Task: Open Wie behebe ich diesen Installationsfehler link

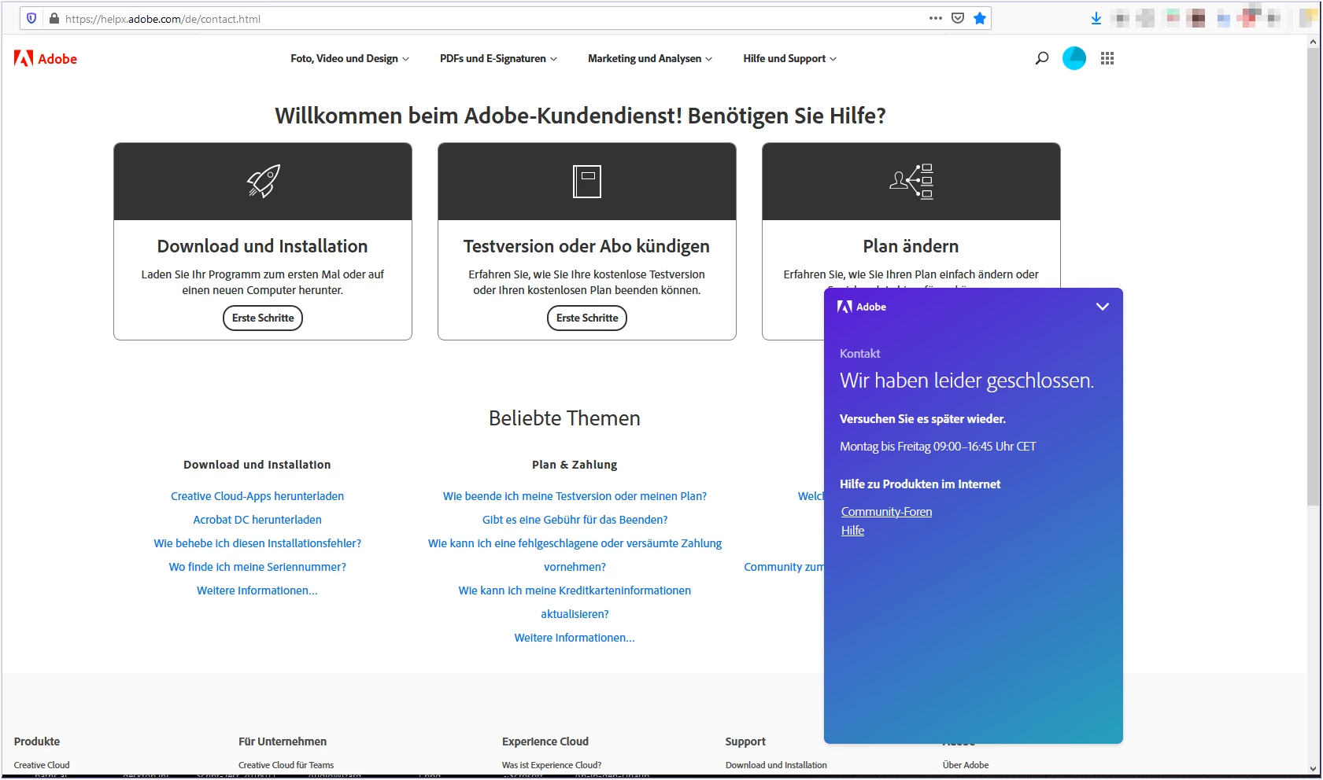Action: point(257,543)
